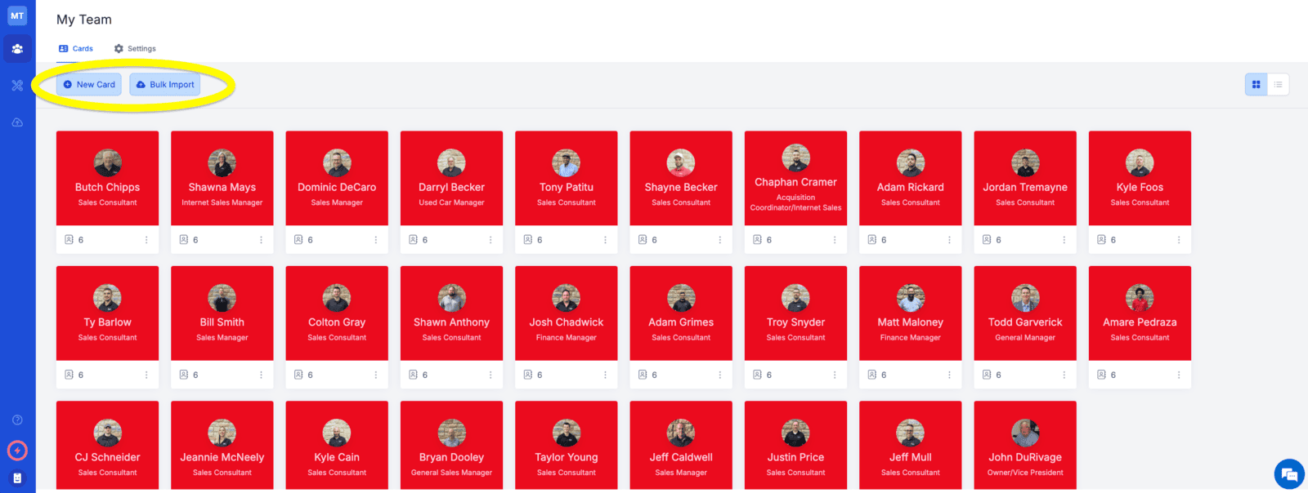Viewport: 1308px width, 493px height.
Task: Open the tools icon in sidebar
Action: point(17,86)
